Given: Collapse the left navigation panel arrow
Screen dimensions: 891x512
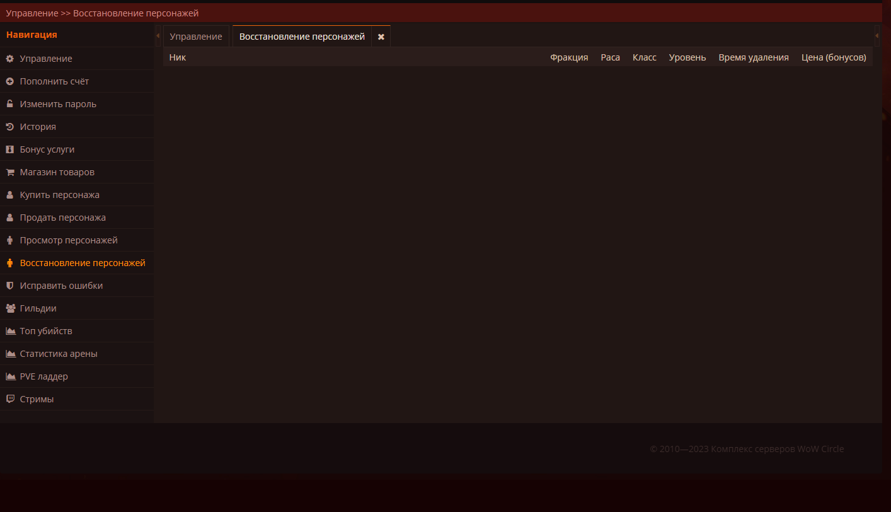Looking at the screenshot, I should pos(158,36).
